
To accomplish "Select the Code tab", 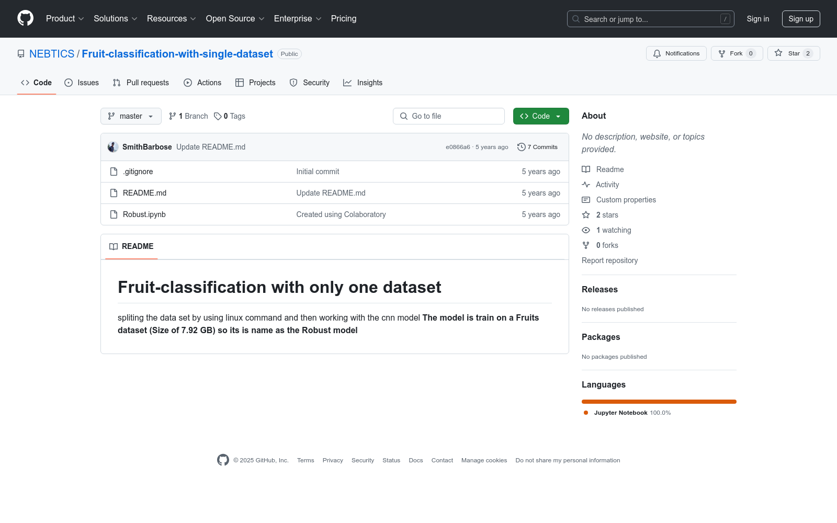I will coord(37,83).
